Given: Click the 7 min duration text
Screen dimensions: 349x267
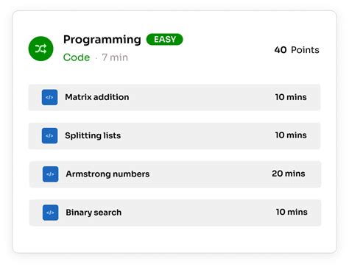Looking at the screenshot, I should 115,57.
